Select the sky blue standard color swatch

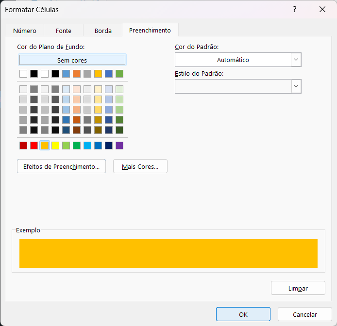[x=87, y=146]
